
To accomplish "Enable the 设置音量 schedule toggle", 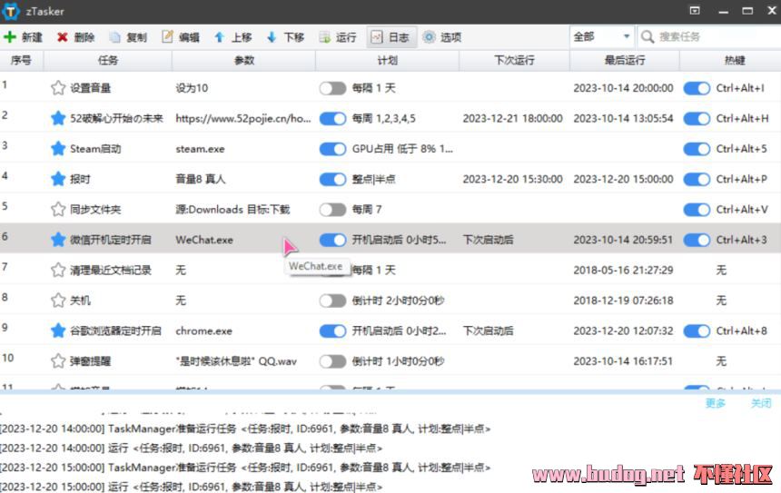I will click(x=332, y=88).
